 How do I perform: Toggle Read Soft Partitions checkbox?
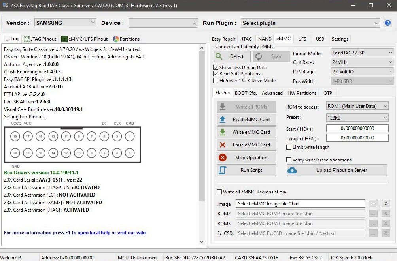pos(216,74)
